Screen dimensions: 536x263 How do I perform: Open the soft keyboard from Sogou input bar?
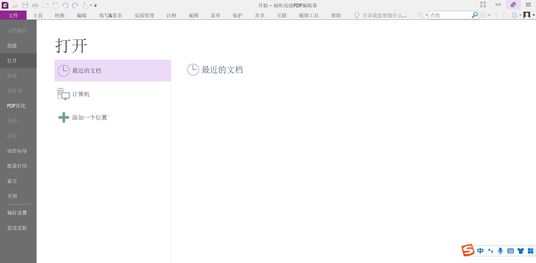pos(510,251)
